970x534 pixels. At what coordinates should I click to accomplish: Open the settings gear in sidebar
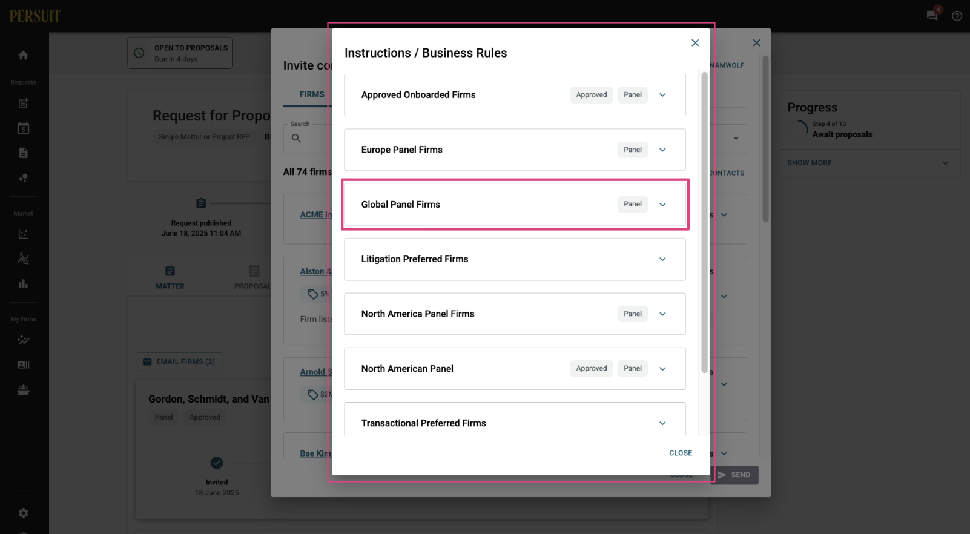[x=23, y=513]
